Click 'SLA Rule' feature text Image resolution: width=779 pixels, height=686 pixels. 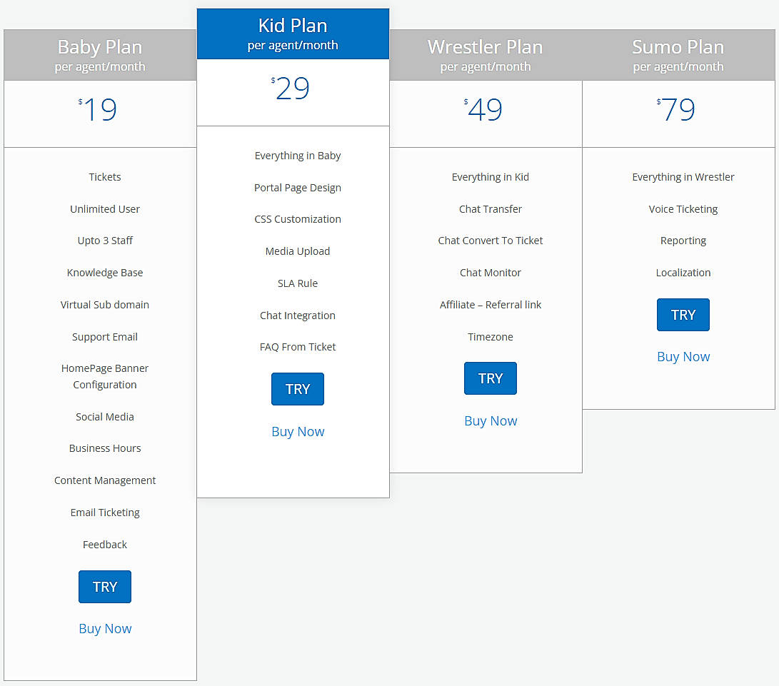[298, 283]
